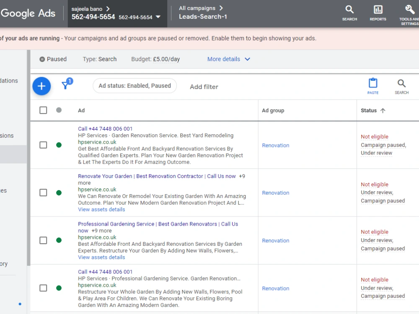Viewport: 419px width, 314px height.
Task: Click the Add filter field
Action: click(204, 87)
